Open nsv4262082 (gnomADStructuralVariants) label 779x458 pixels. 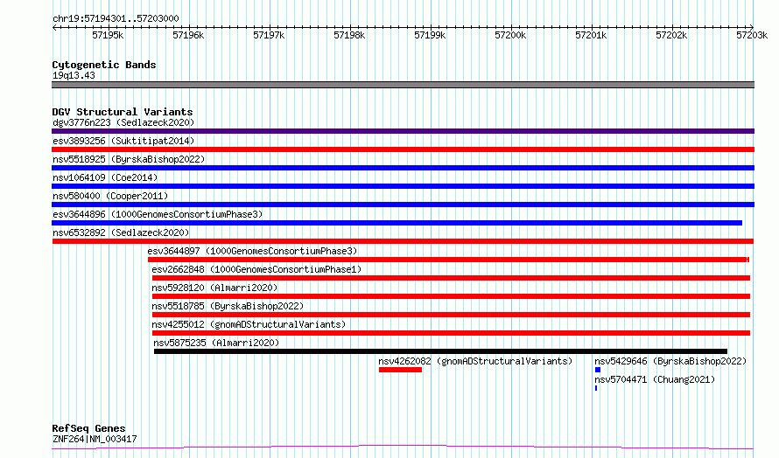[x=475, y=361]
